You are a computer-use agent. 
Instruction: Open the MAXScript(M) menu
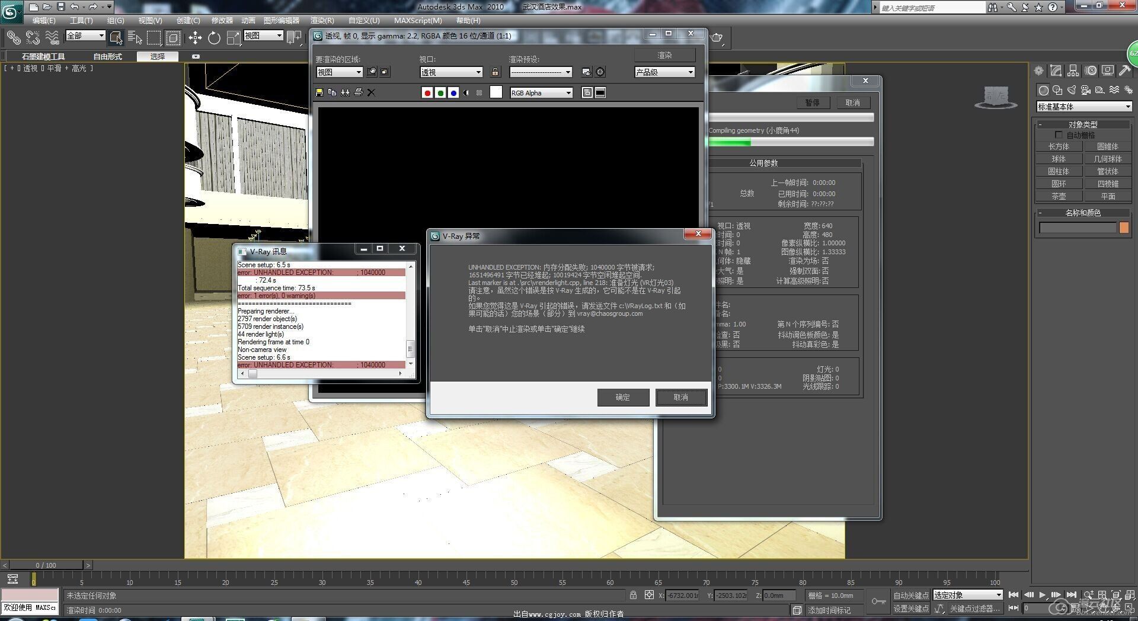click(x=418, y=20)
